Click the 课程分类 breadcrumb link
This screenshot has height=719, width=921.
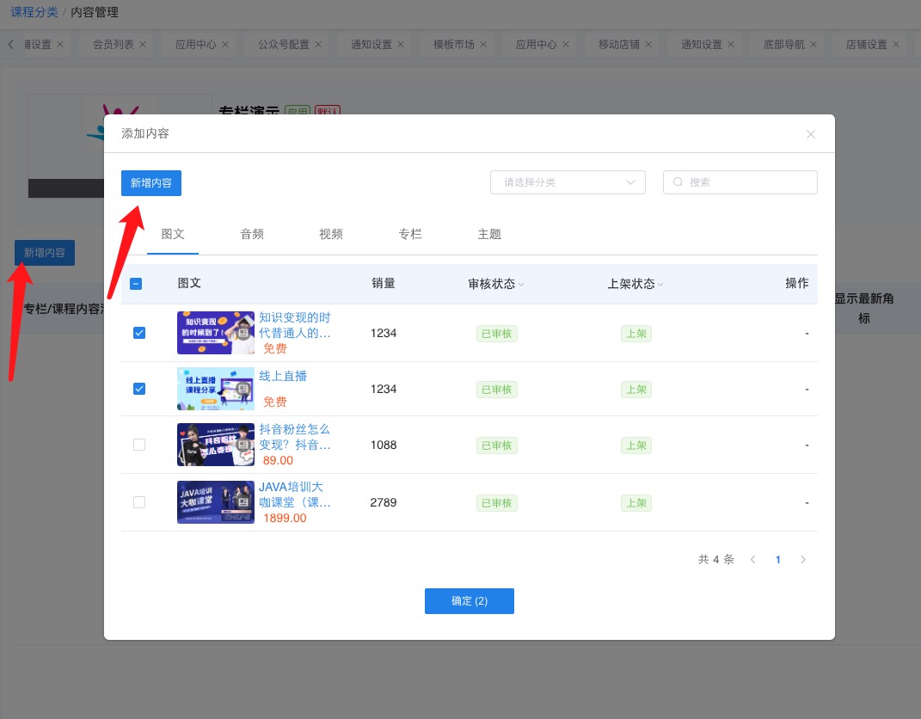point(34,12)
